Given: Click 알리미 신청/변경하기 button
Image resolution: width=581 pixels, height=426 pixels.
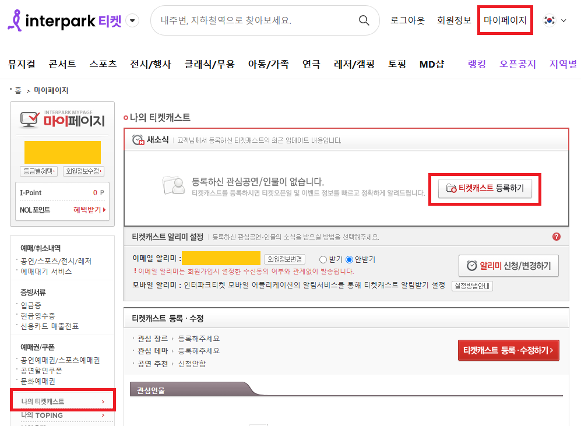Looking at the screenshot, I should [x=509, y=266].
